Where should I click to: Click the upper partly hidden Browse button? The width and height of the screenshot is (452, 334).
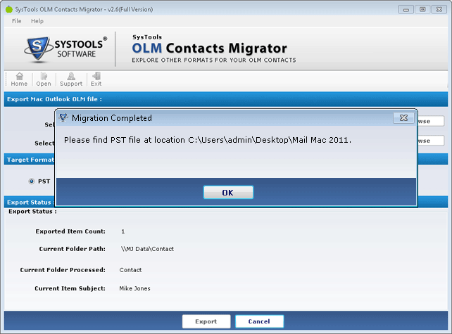coord(431,121)
